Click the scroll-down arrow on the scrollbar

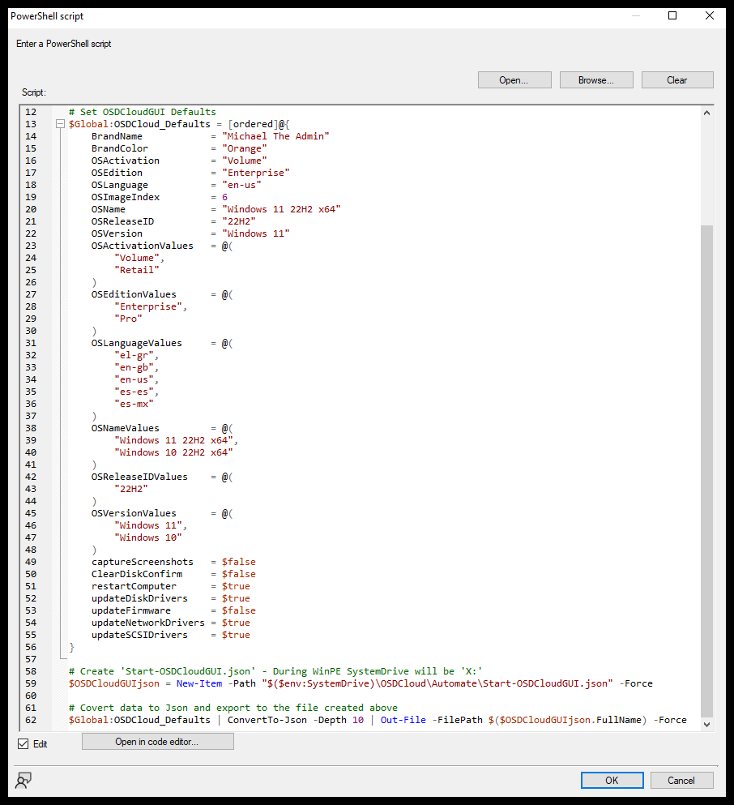click(706, 723)
